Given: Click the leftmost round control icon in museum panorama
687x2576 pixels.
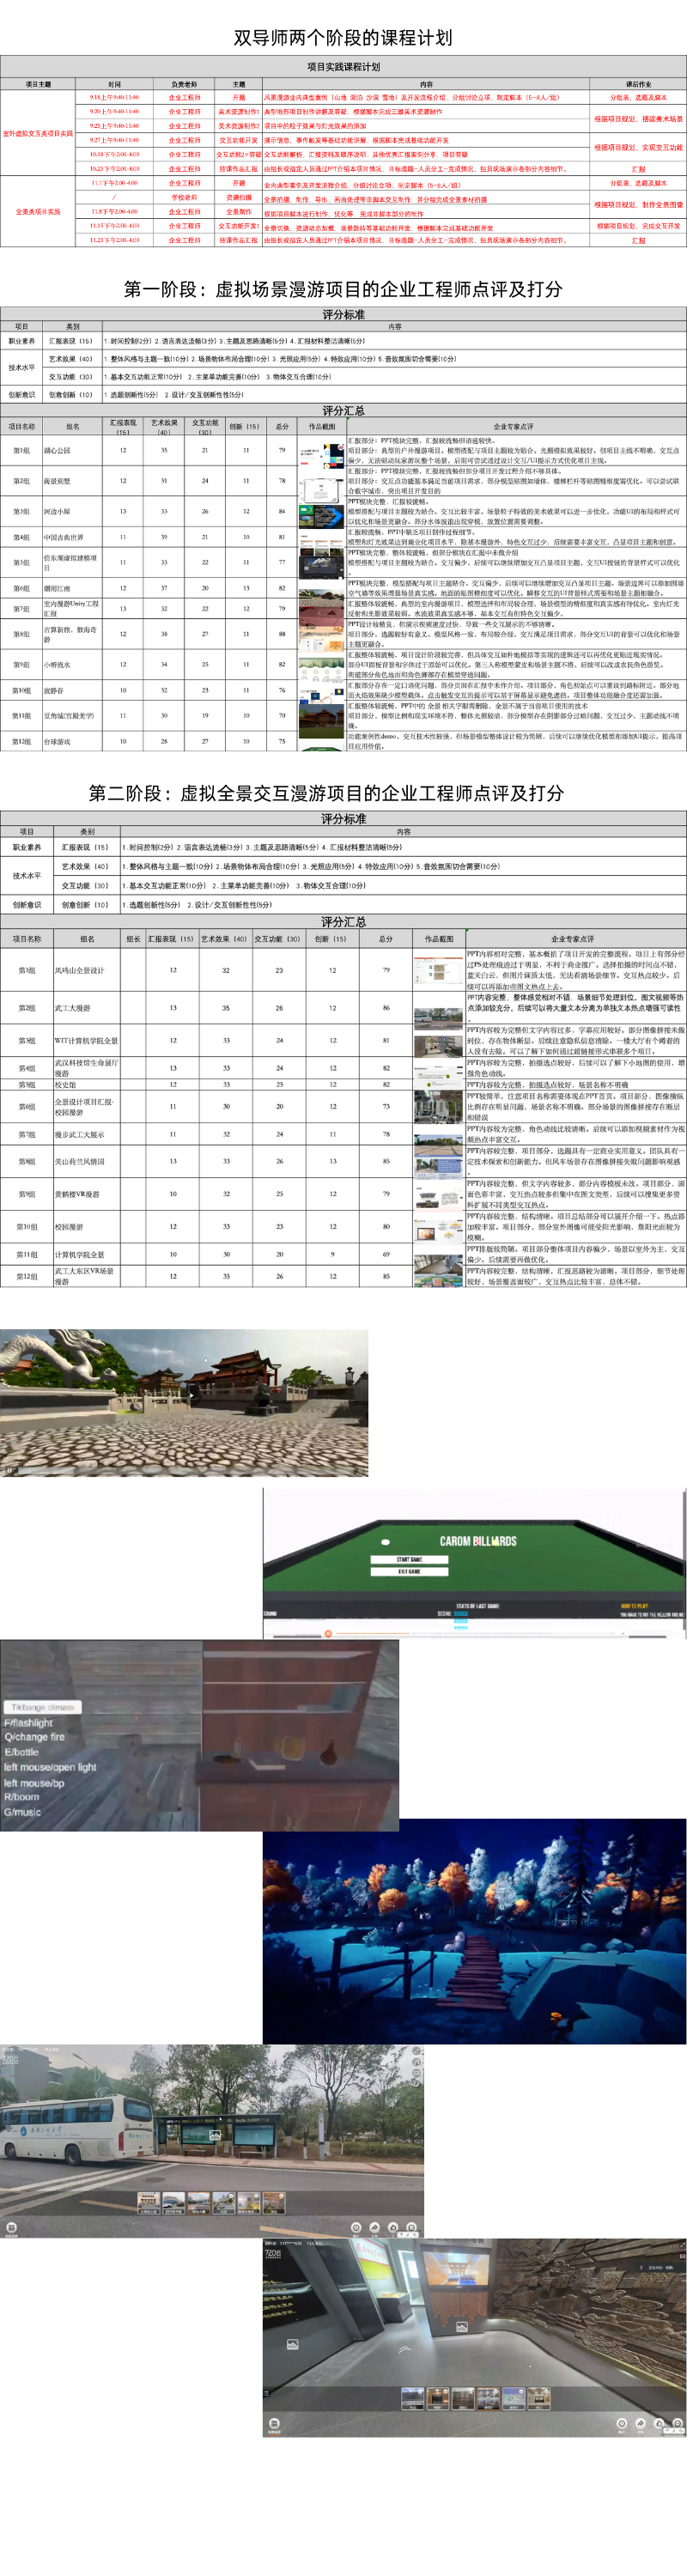Looking at the screenshot, I should [x=622, y=2423].
